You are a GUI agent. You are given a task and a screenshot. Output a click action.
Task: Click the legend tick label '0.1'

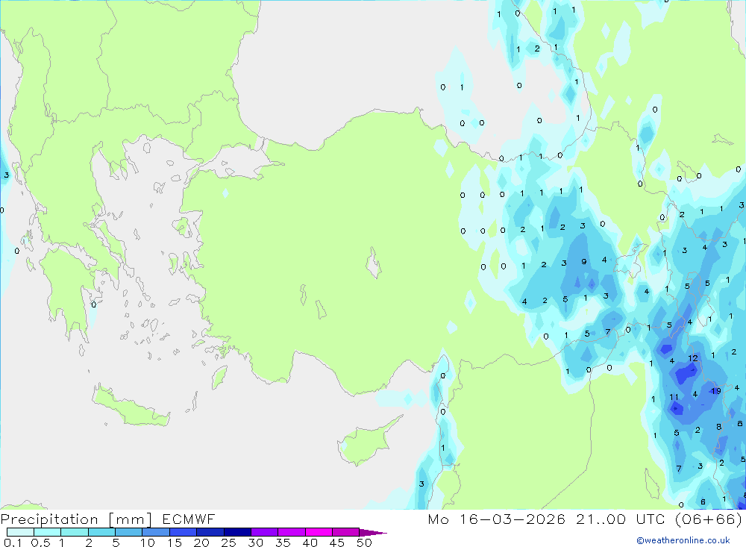click(x=13, y=543)
